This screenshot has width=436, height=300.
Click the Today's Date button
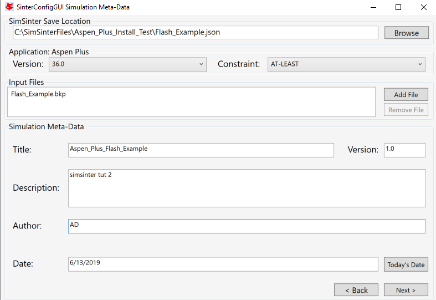[x=406, y=265]
